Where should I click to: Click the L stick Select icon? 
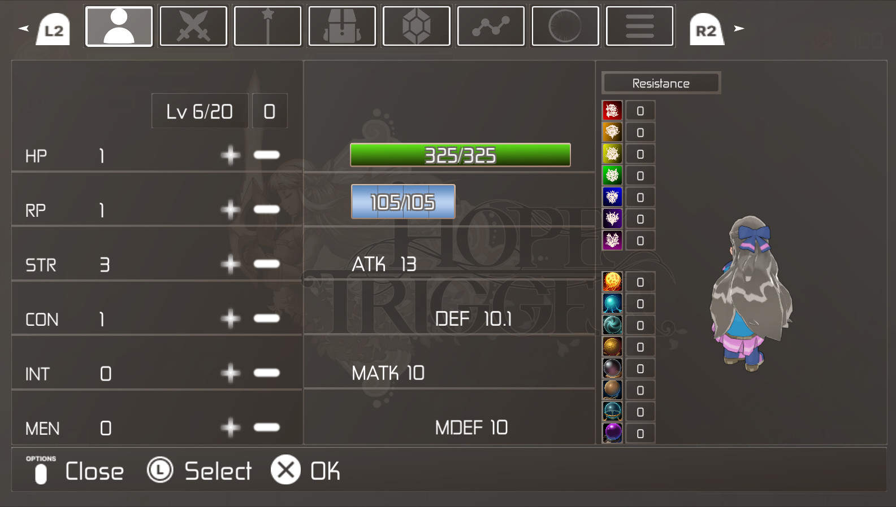pyautogui.click(x=160, y=470)
